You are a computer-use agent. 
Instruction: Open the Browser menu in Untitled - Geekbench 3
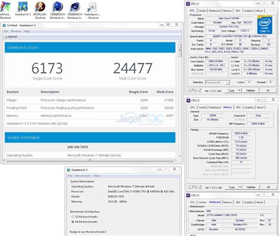(16, 31)
